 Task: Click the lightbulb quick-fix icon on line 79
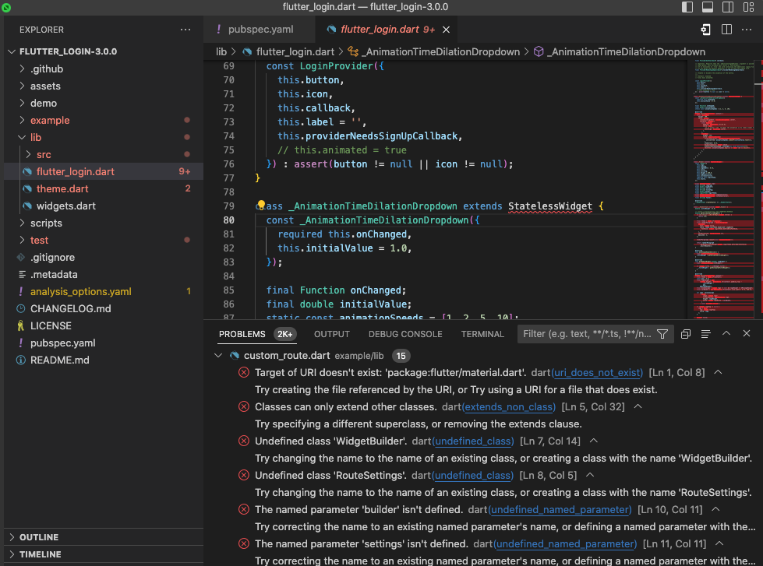(262, 206)
